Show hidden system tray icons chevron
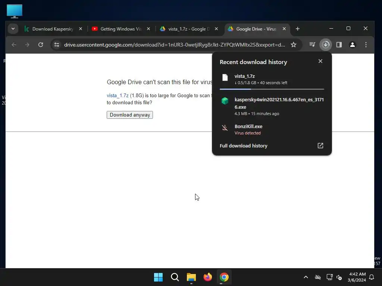382x286 pixels. tap(306, 277)
